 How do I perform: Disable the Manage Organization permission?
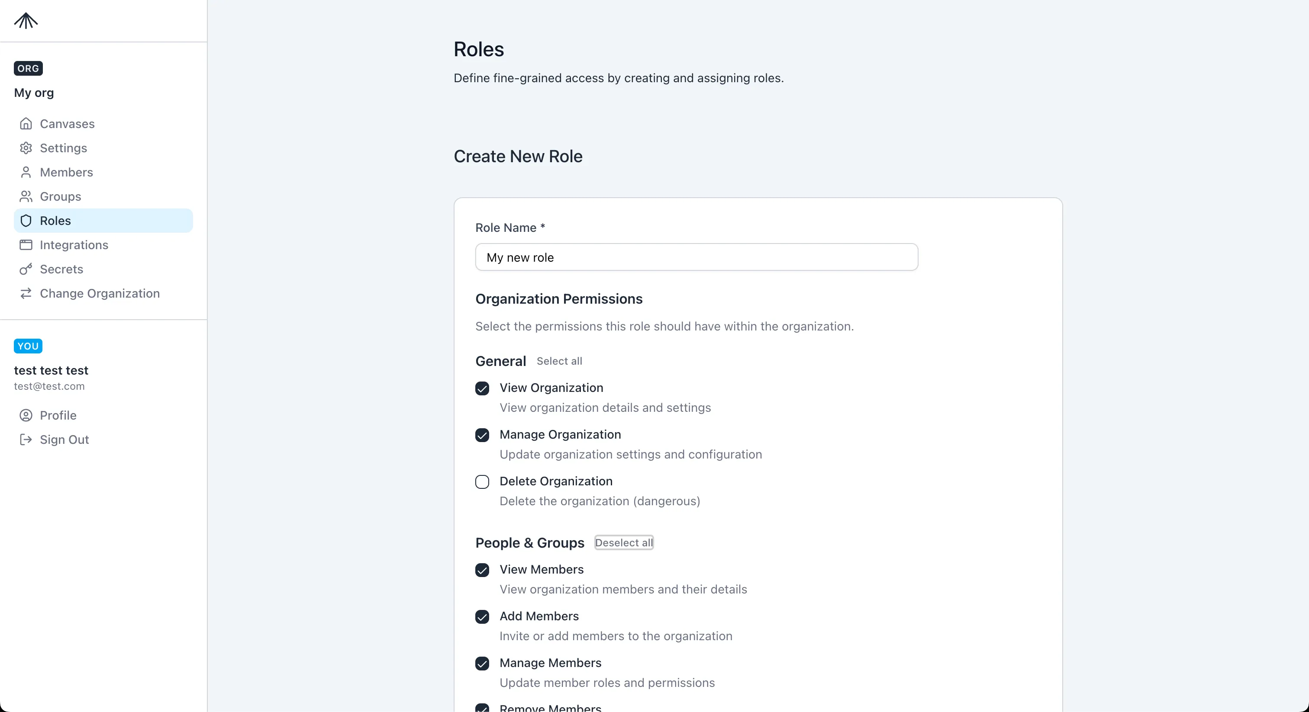tap(482, 435)
